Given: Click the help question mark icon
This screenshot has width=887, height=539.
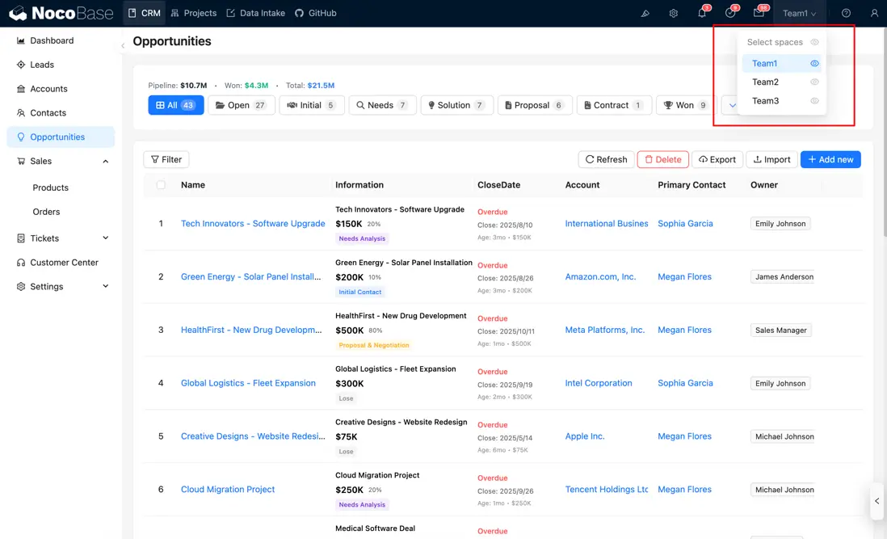Looking at the screenshot, I should click(846, 13).
